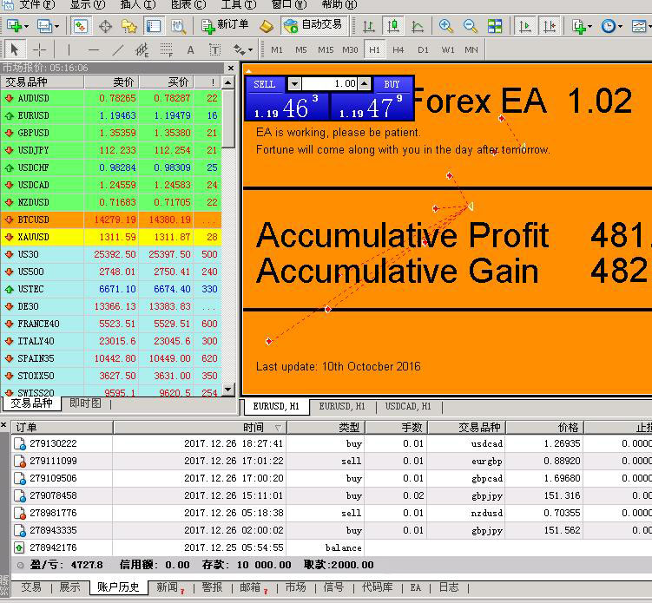The height and width of the screenshot is (603, 652).
Task: Open the Navigator folder-star icon
Action: point(129,26)
